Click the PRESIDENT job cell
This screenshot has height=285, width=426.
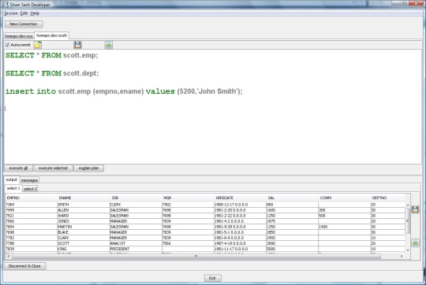[x=136, y=249]
